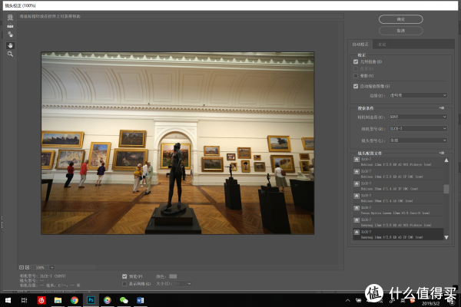Select the Rokinon 50mm f/1.4 profile
The width and height of the screenshot is (461, 307).
[398, 198]
